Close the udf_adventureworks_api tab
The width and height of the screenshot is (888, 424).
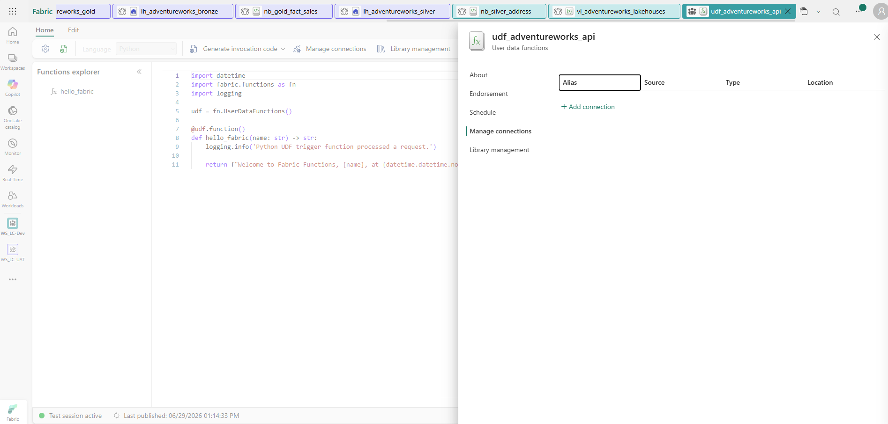(788, 11)
